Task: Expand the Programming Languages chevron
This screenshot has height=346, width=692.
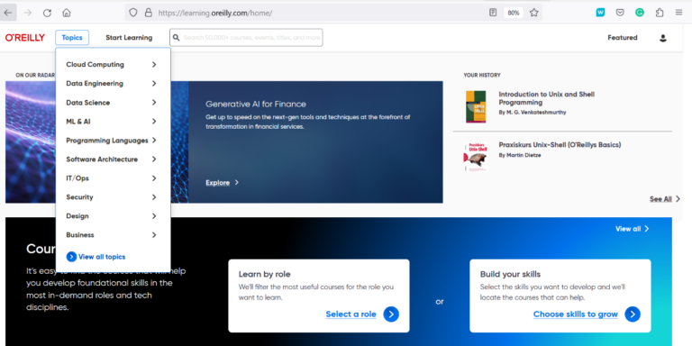Action: [154, 141]
